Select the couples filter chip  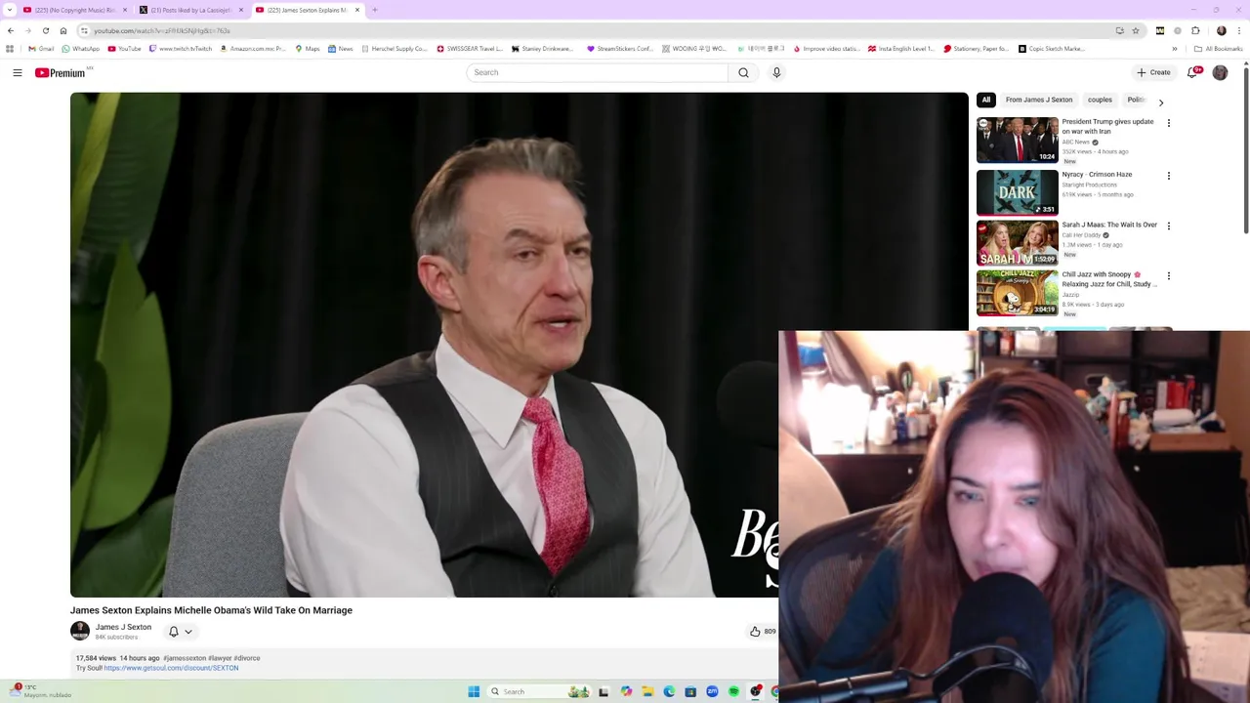coord(1100,100)
